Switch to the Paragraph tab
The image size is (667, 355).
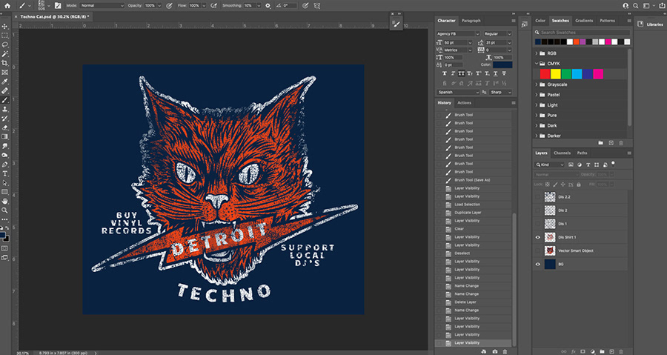tap(471, 21)
